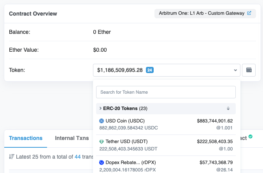Click the Contract Overview heading
The height and width of the screenshot is (173, 263).
tap(33, 14)
